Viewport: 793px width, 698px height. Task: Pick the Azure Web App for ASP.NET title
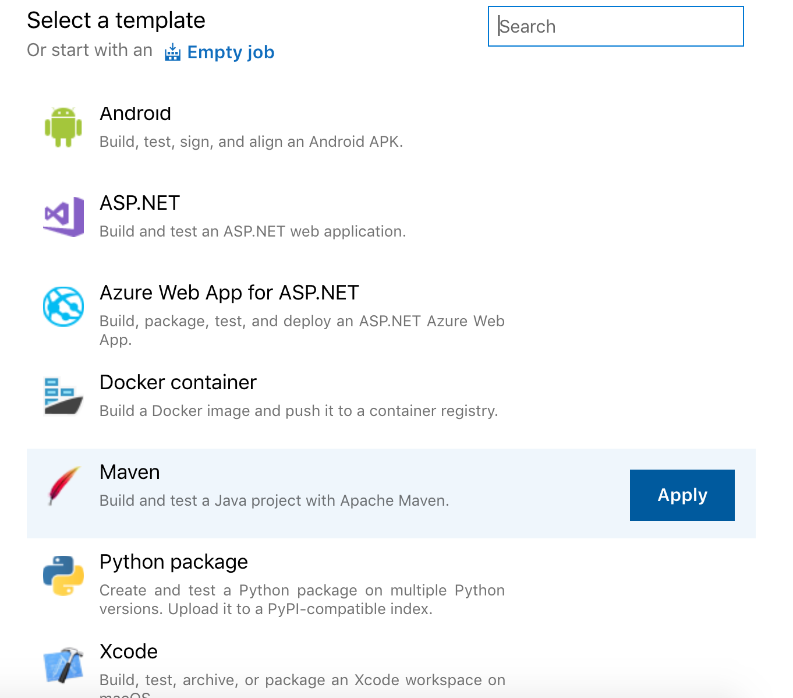(229, 292)
